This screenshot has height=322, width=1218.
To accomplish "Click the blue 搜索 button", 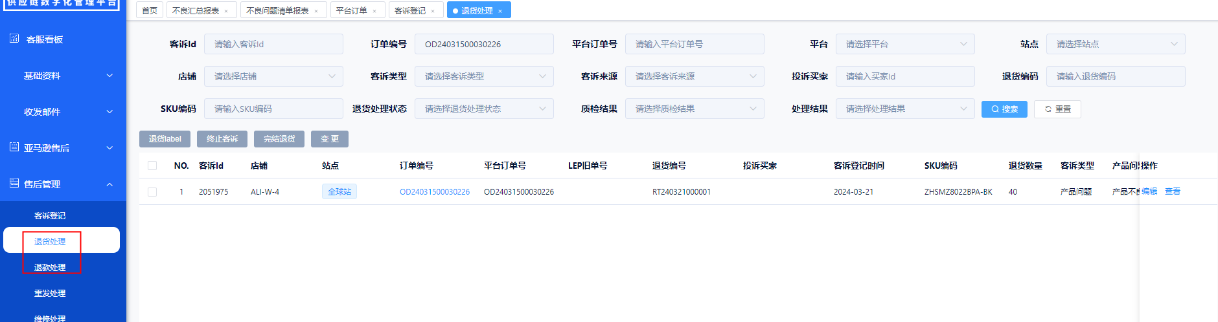I will (1004, 109).
